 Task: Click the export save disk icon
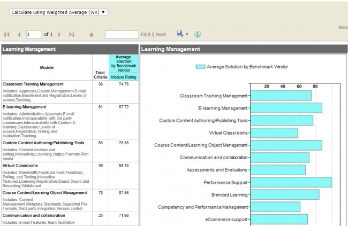180,34
